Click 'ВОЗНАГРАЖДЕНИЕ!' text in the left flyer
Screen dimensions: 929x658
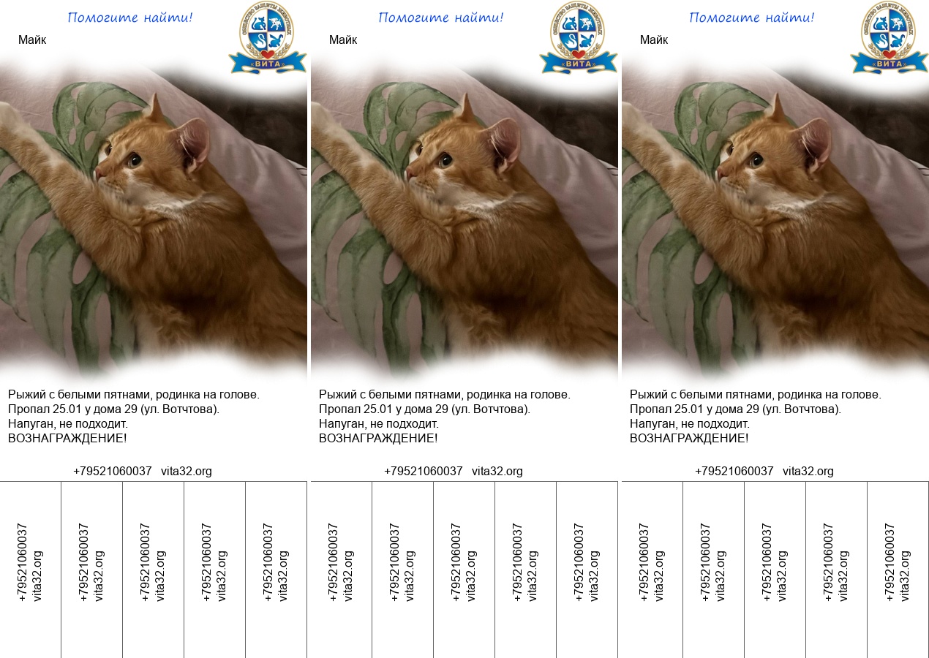point(67,439)
